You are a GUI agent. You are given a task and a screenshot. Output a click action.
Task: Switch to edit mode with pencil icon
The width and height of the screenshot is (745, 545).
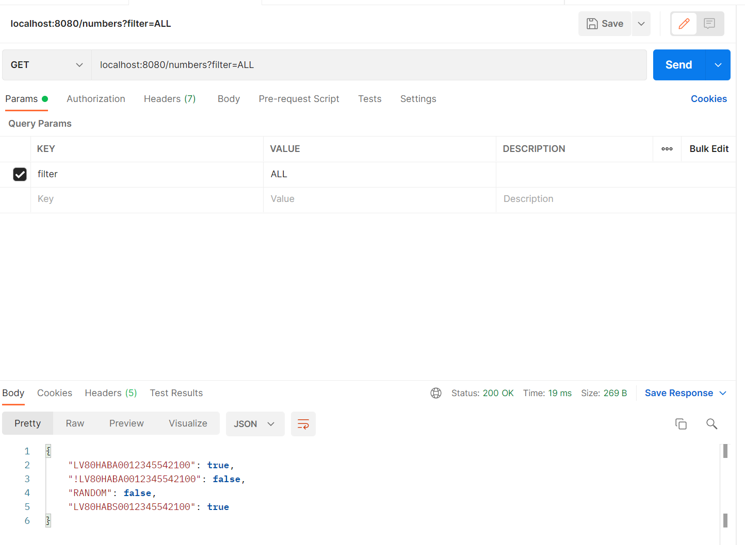[684, 24]
